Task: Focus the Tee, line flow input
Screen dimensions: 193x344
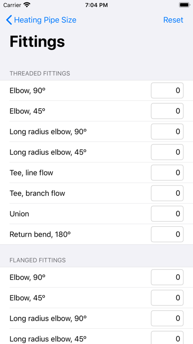Action: 167,172
